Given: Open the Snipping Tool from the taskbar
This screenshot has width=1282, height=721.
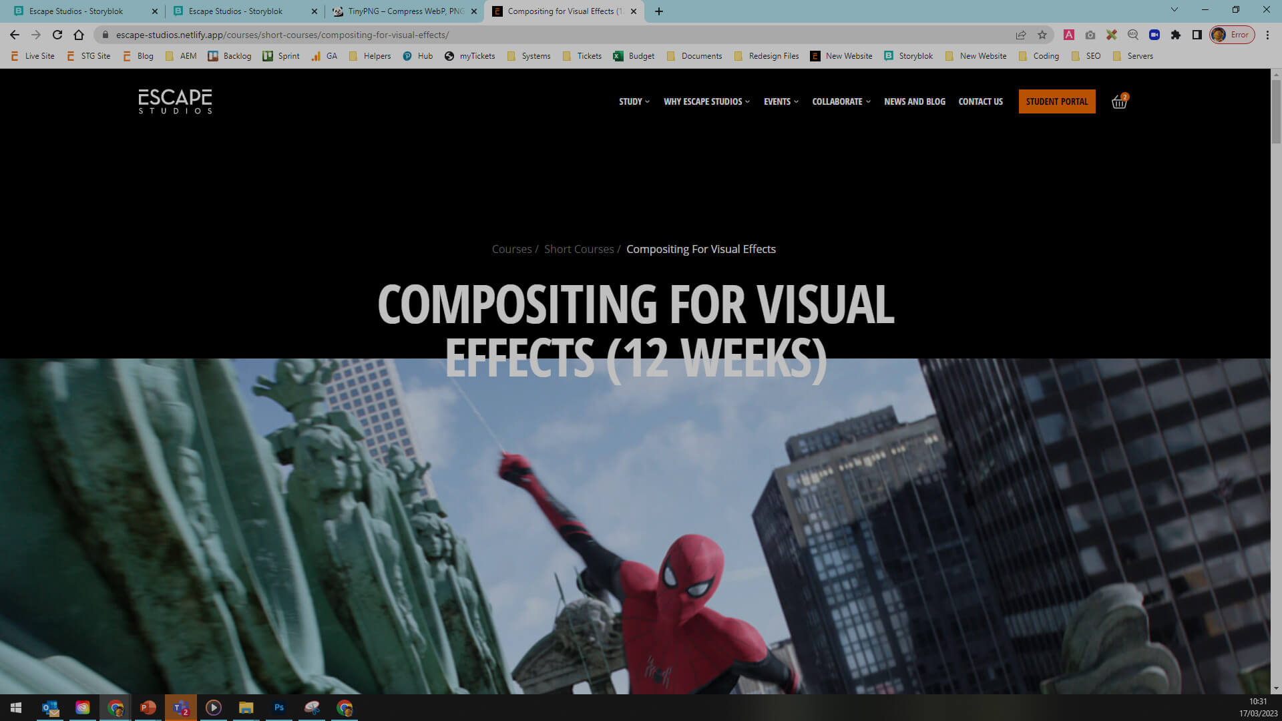Looking at the screenshot, I should (x=312, y=708).
